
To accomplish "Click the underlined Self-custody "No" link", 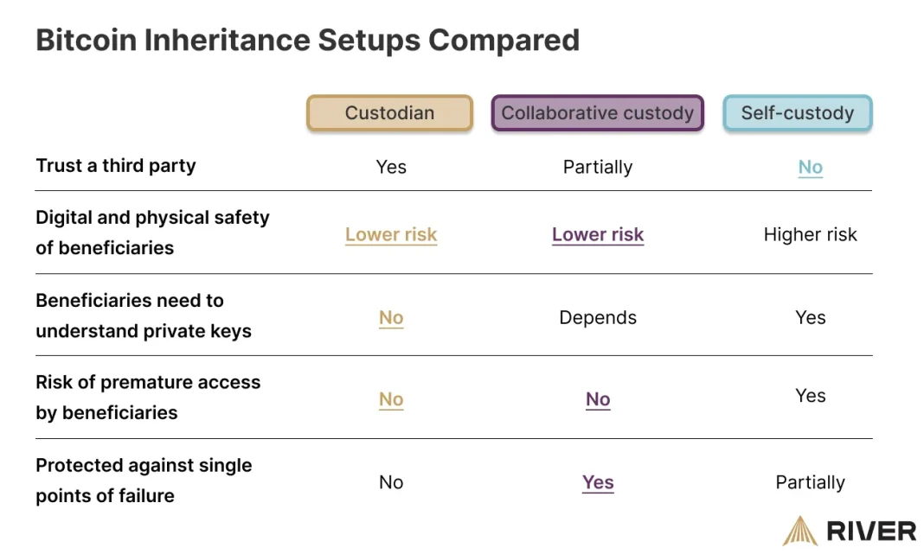I will pos(810,168).
